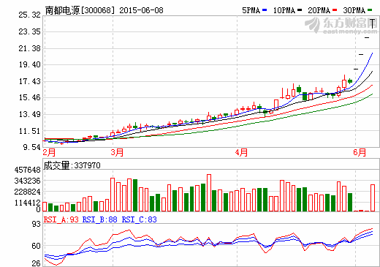Image resolution: width=380 pixels, height=267 pixels.
Task: Select the 5PMA legend label
Action: point(251,10)
